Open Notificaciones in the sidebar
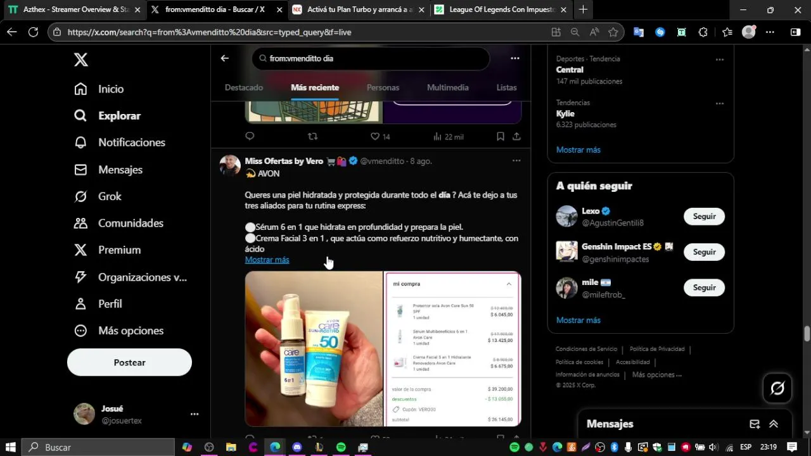 (120, 142)
